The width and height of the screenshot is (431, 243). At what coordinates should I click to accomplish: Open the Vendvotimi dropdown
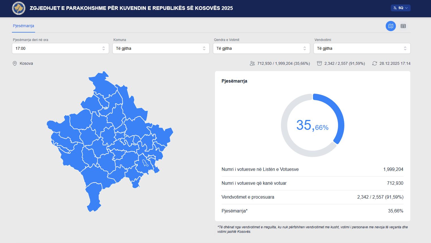point(362,48)
